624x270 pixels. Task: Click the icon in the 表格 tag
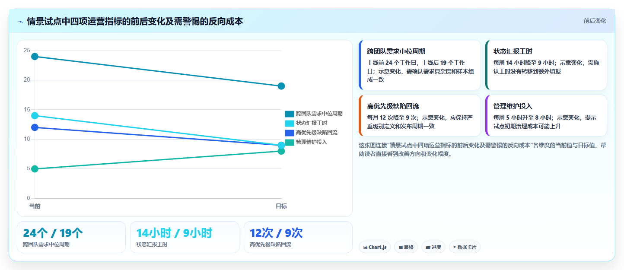[x=401, y=248]
